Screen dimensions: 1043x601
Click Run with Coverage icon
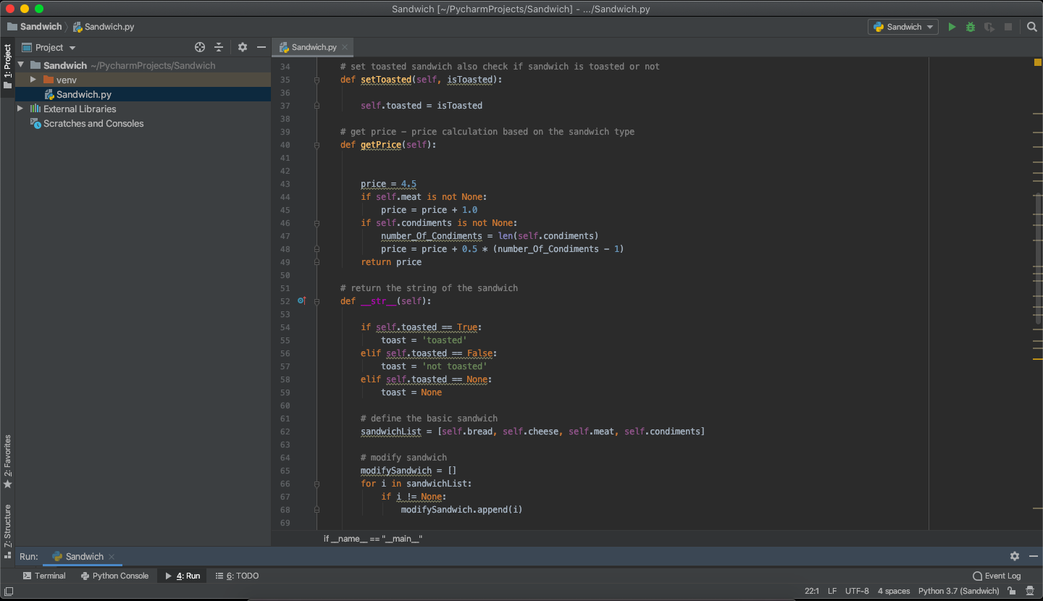[x=989, y=27]
